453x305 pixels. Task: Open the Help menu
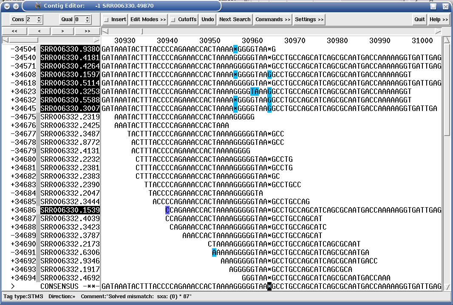pos(439,19)
